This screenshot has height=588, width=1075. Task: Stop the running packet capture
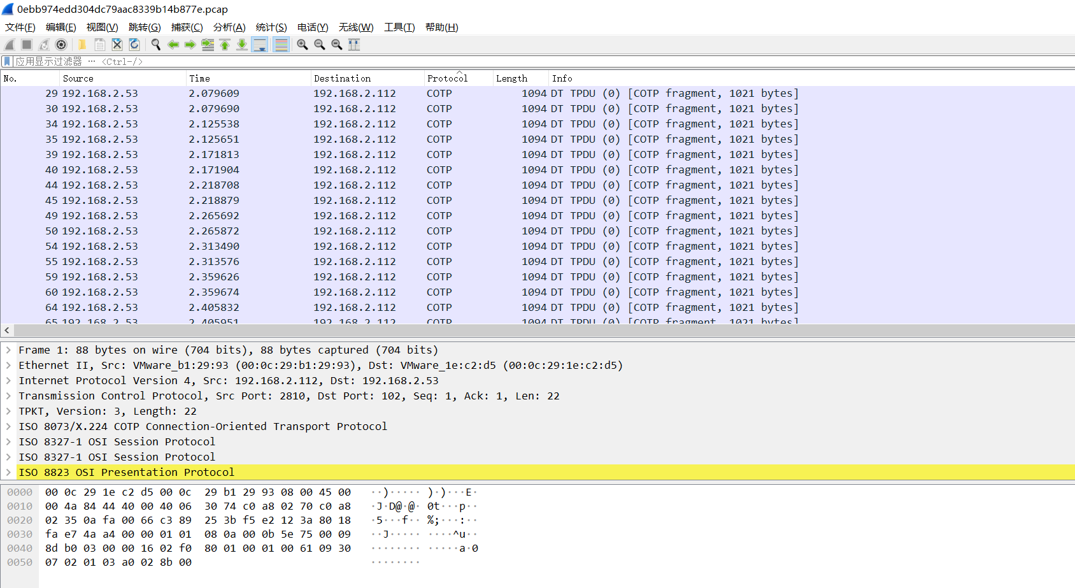coord(26,45)
